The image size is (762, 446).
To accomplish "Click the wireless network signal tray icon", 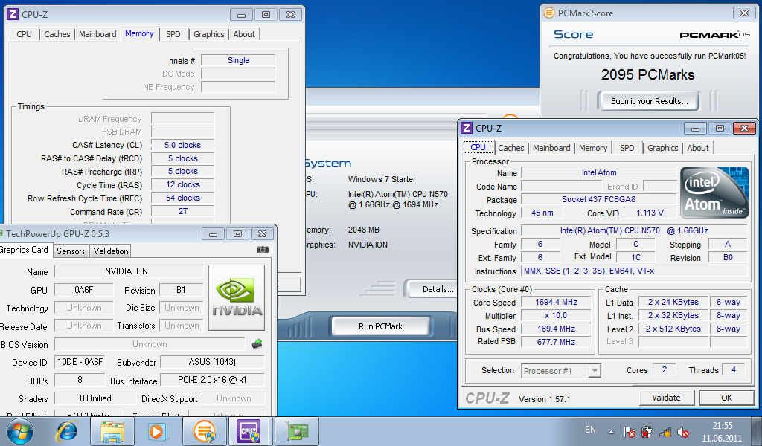I will (x=665, y=431).
